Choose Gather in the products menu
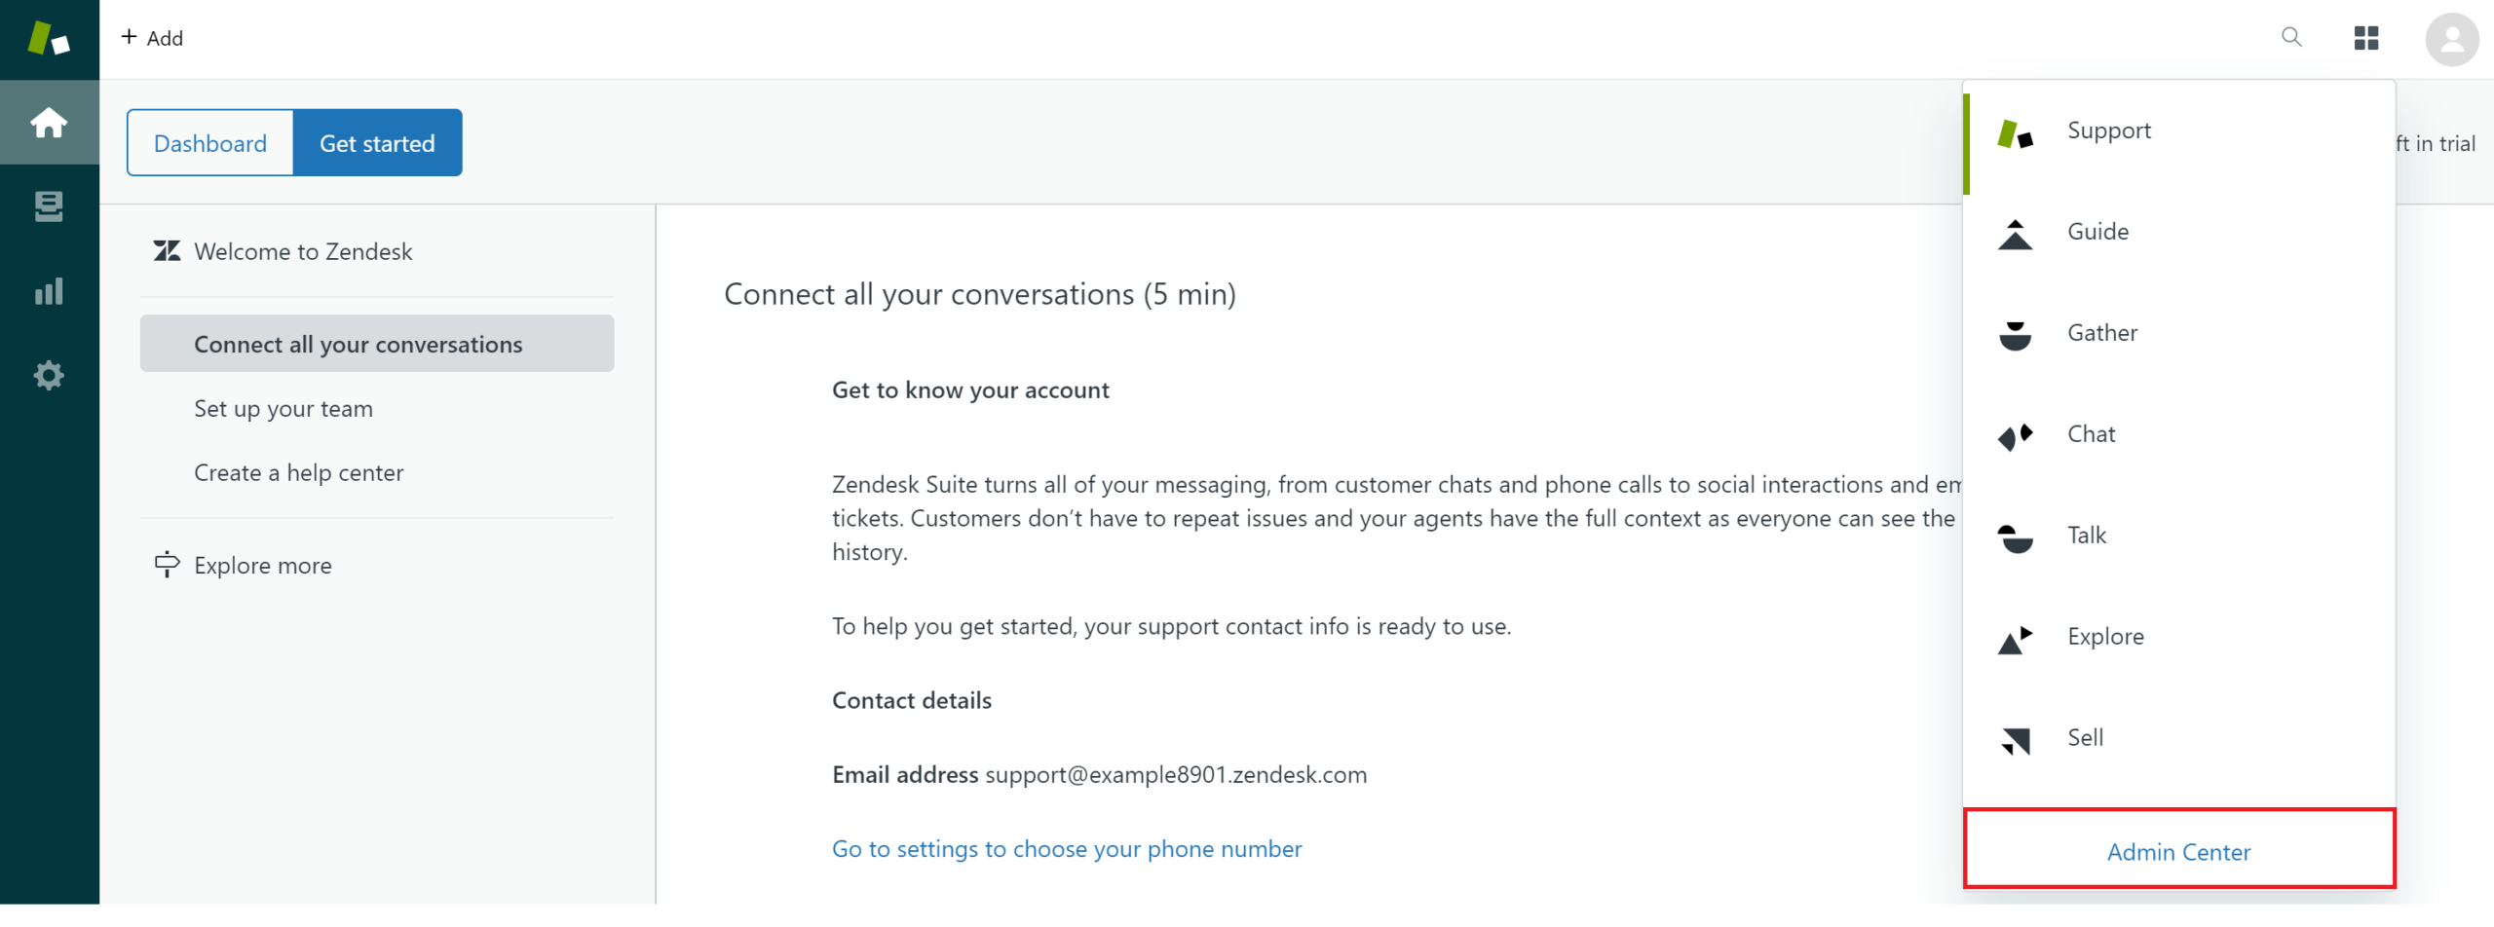 coord(2102,333)
